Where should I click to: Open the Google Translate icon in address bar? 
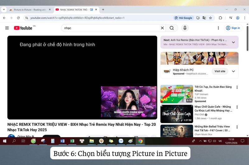pyautogui.click(x=204, y=18)
